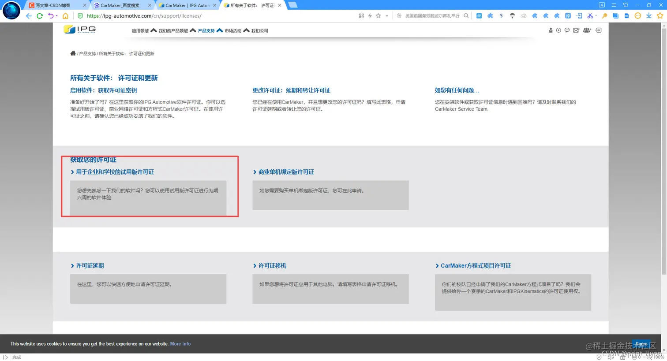
Task: Bookmark this page with the star icon
Action: tap(378, 16)
